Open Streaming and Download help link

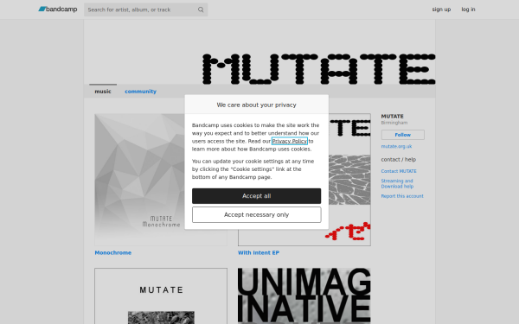pos(397,183)
